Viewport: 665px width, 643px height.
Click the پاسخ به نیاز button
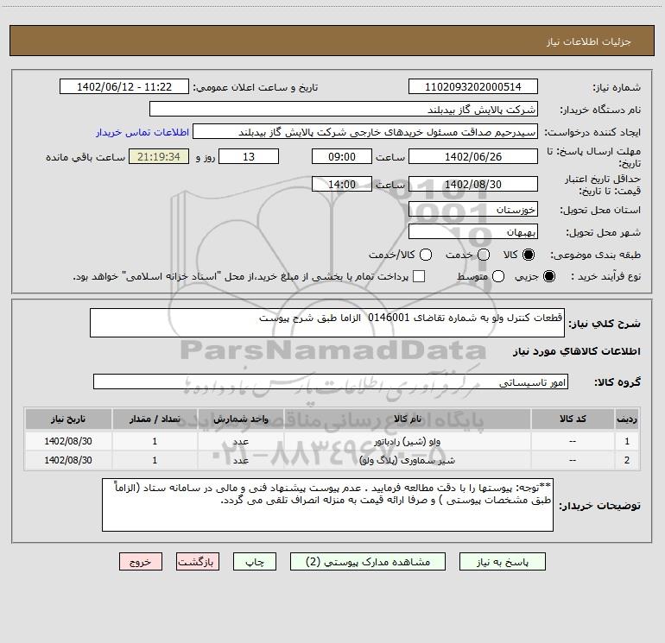tap(503, 562)
